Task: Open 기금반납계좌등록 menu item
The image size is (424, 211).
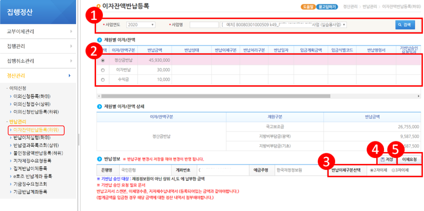Action: (x=30, y=192)
